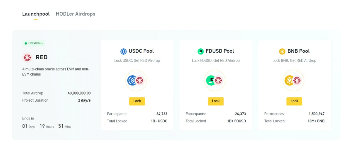Click the clock icon in ONGOING badge
Screen dimensions: 352x150
[x=26, y=43]
